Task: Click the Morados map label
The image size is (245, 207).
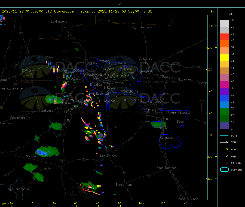Action: coord(32,156)
